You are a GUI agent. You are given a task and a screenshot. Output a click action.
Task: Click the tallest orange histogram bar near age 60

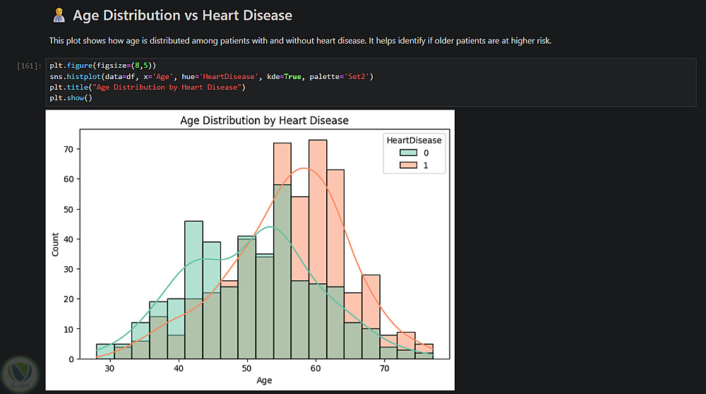(318, 212)
